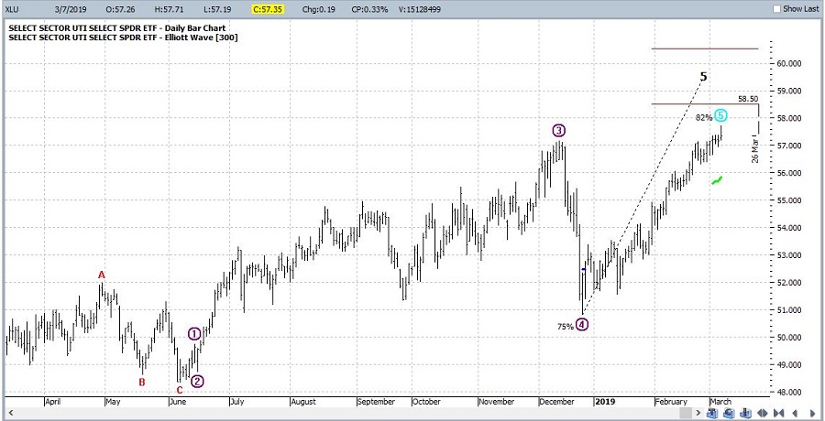Click the red B wave label

click(x=141, y=383)
